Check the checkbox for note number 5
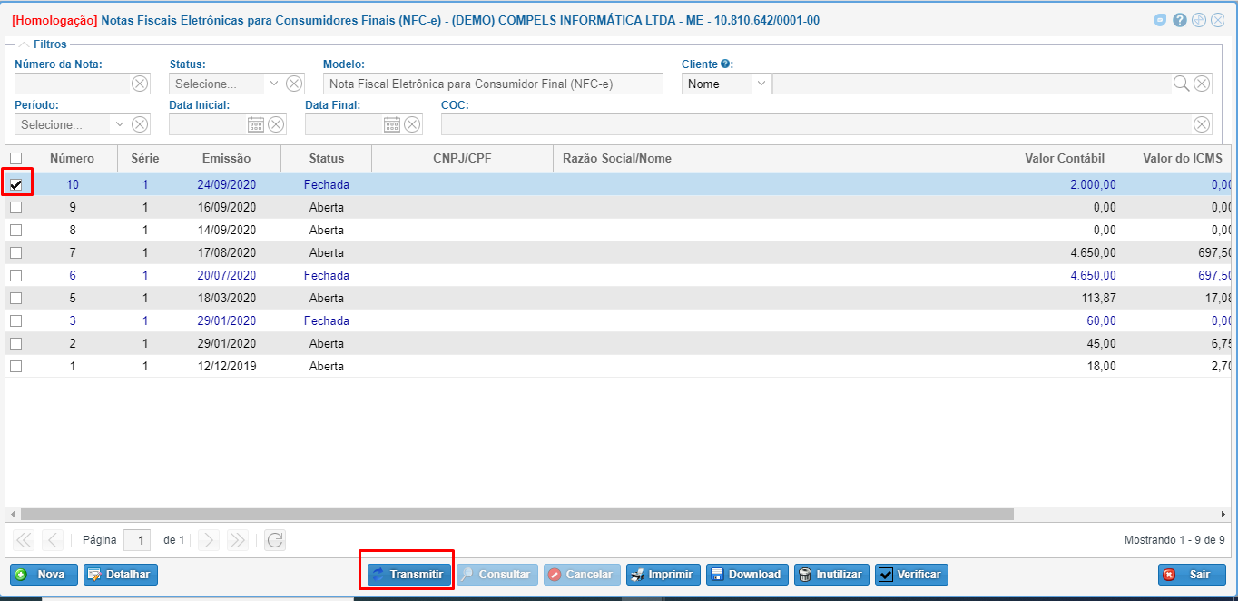The image size is (1238, 601). point(16,298)
